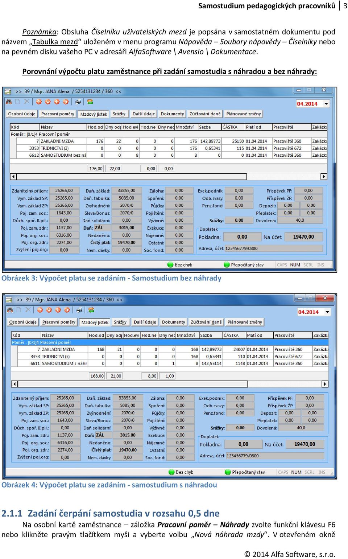Click the scroll-left arrow of the Obrázek 4 table scrollbar
This screenshot has height=559, width=348.
(15, 384)
